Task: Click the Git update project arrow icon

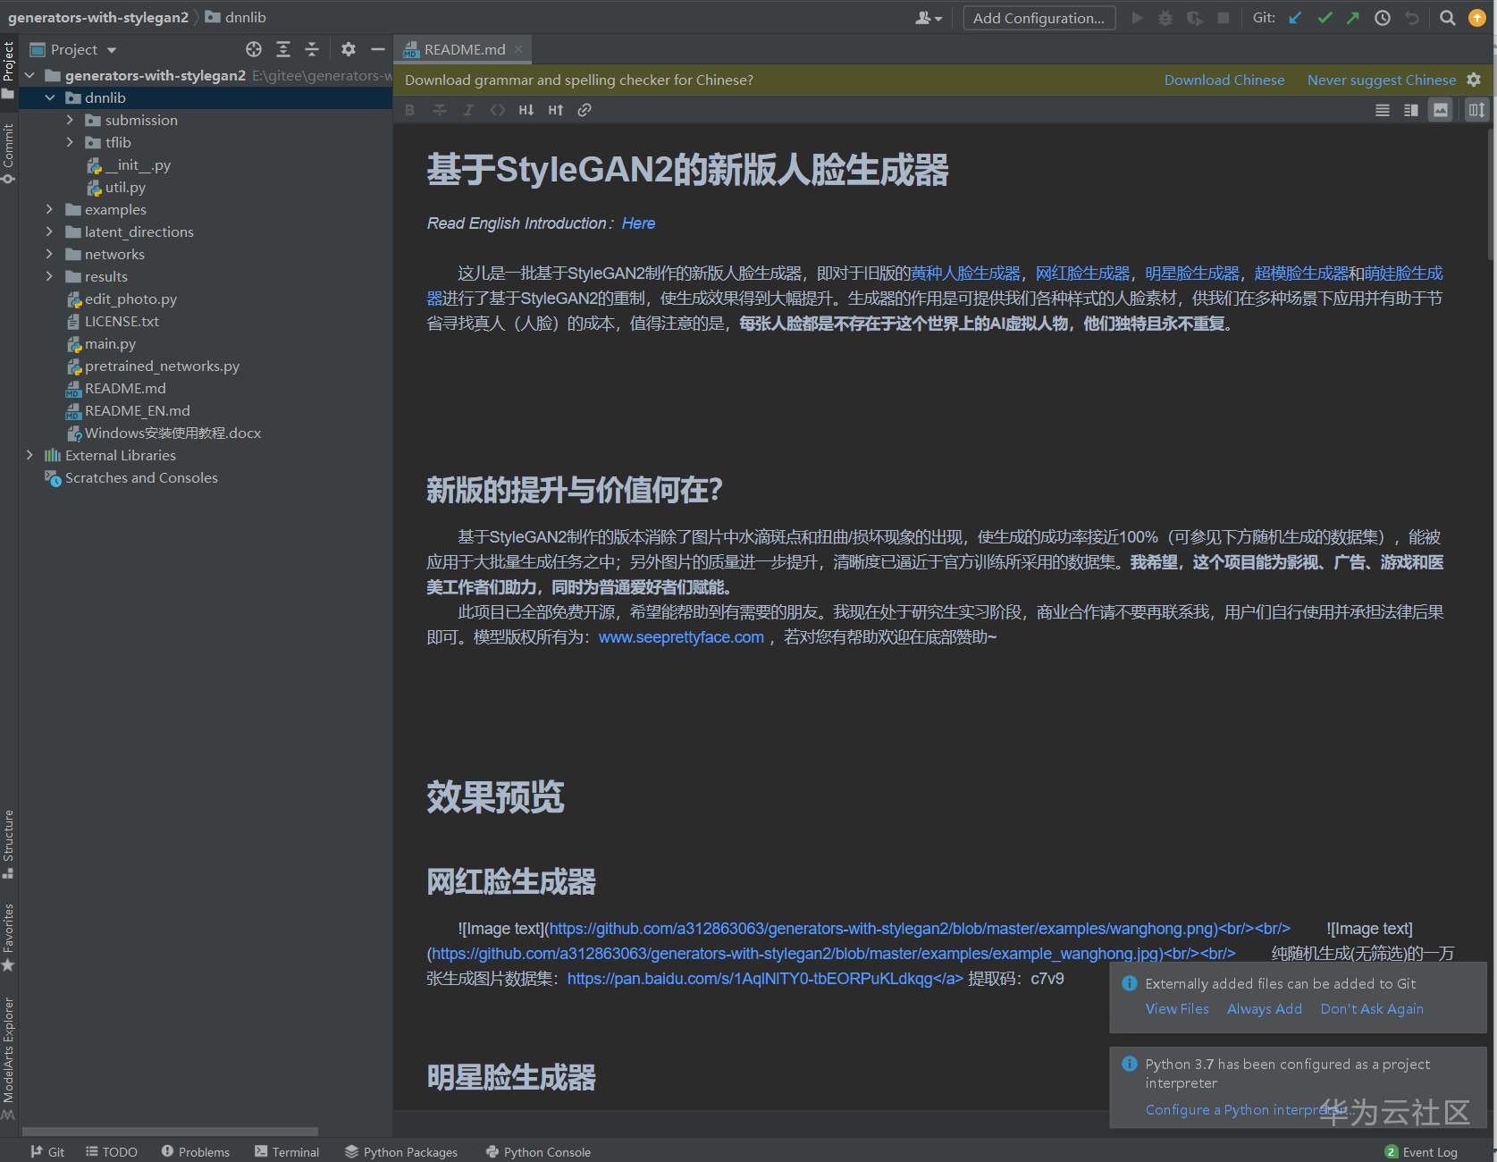Action: 1295,18
